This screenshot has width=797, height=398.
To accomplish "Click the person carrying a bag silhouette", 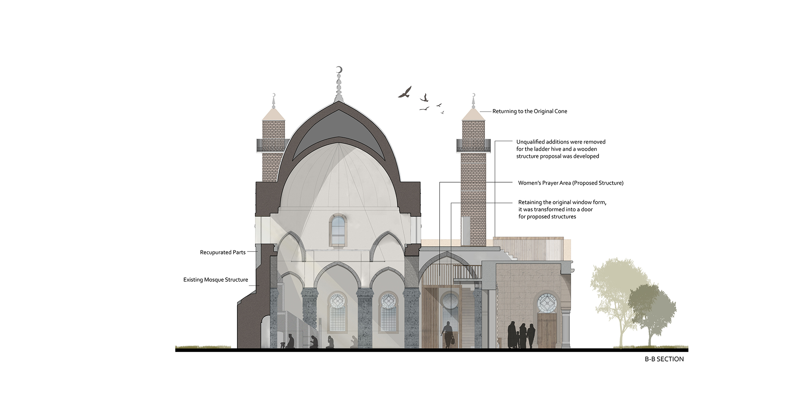I will click(448, 334).
